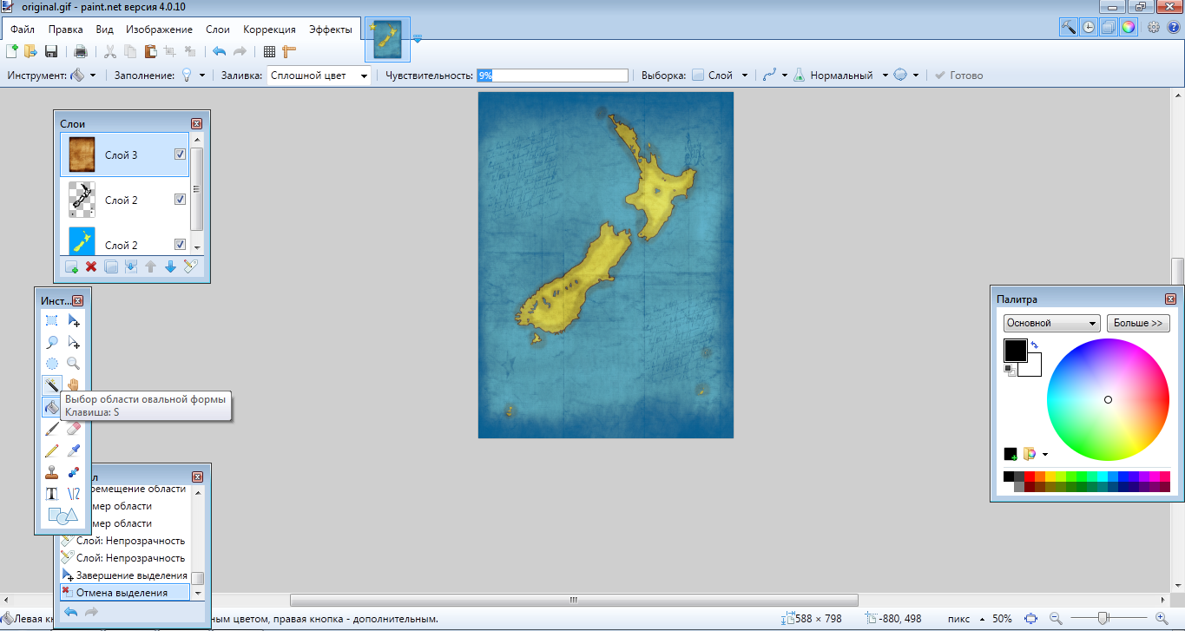Click the Больше >> button in palette
This screenshot has width=1185, height=631.
tap(1137, 324)
